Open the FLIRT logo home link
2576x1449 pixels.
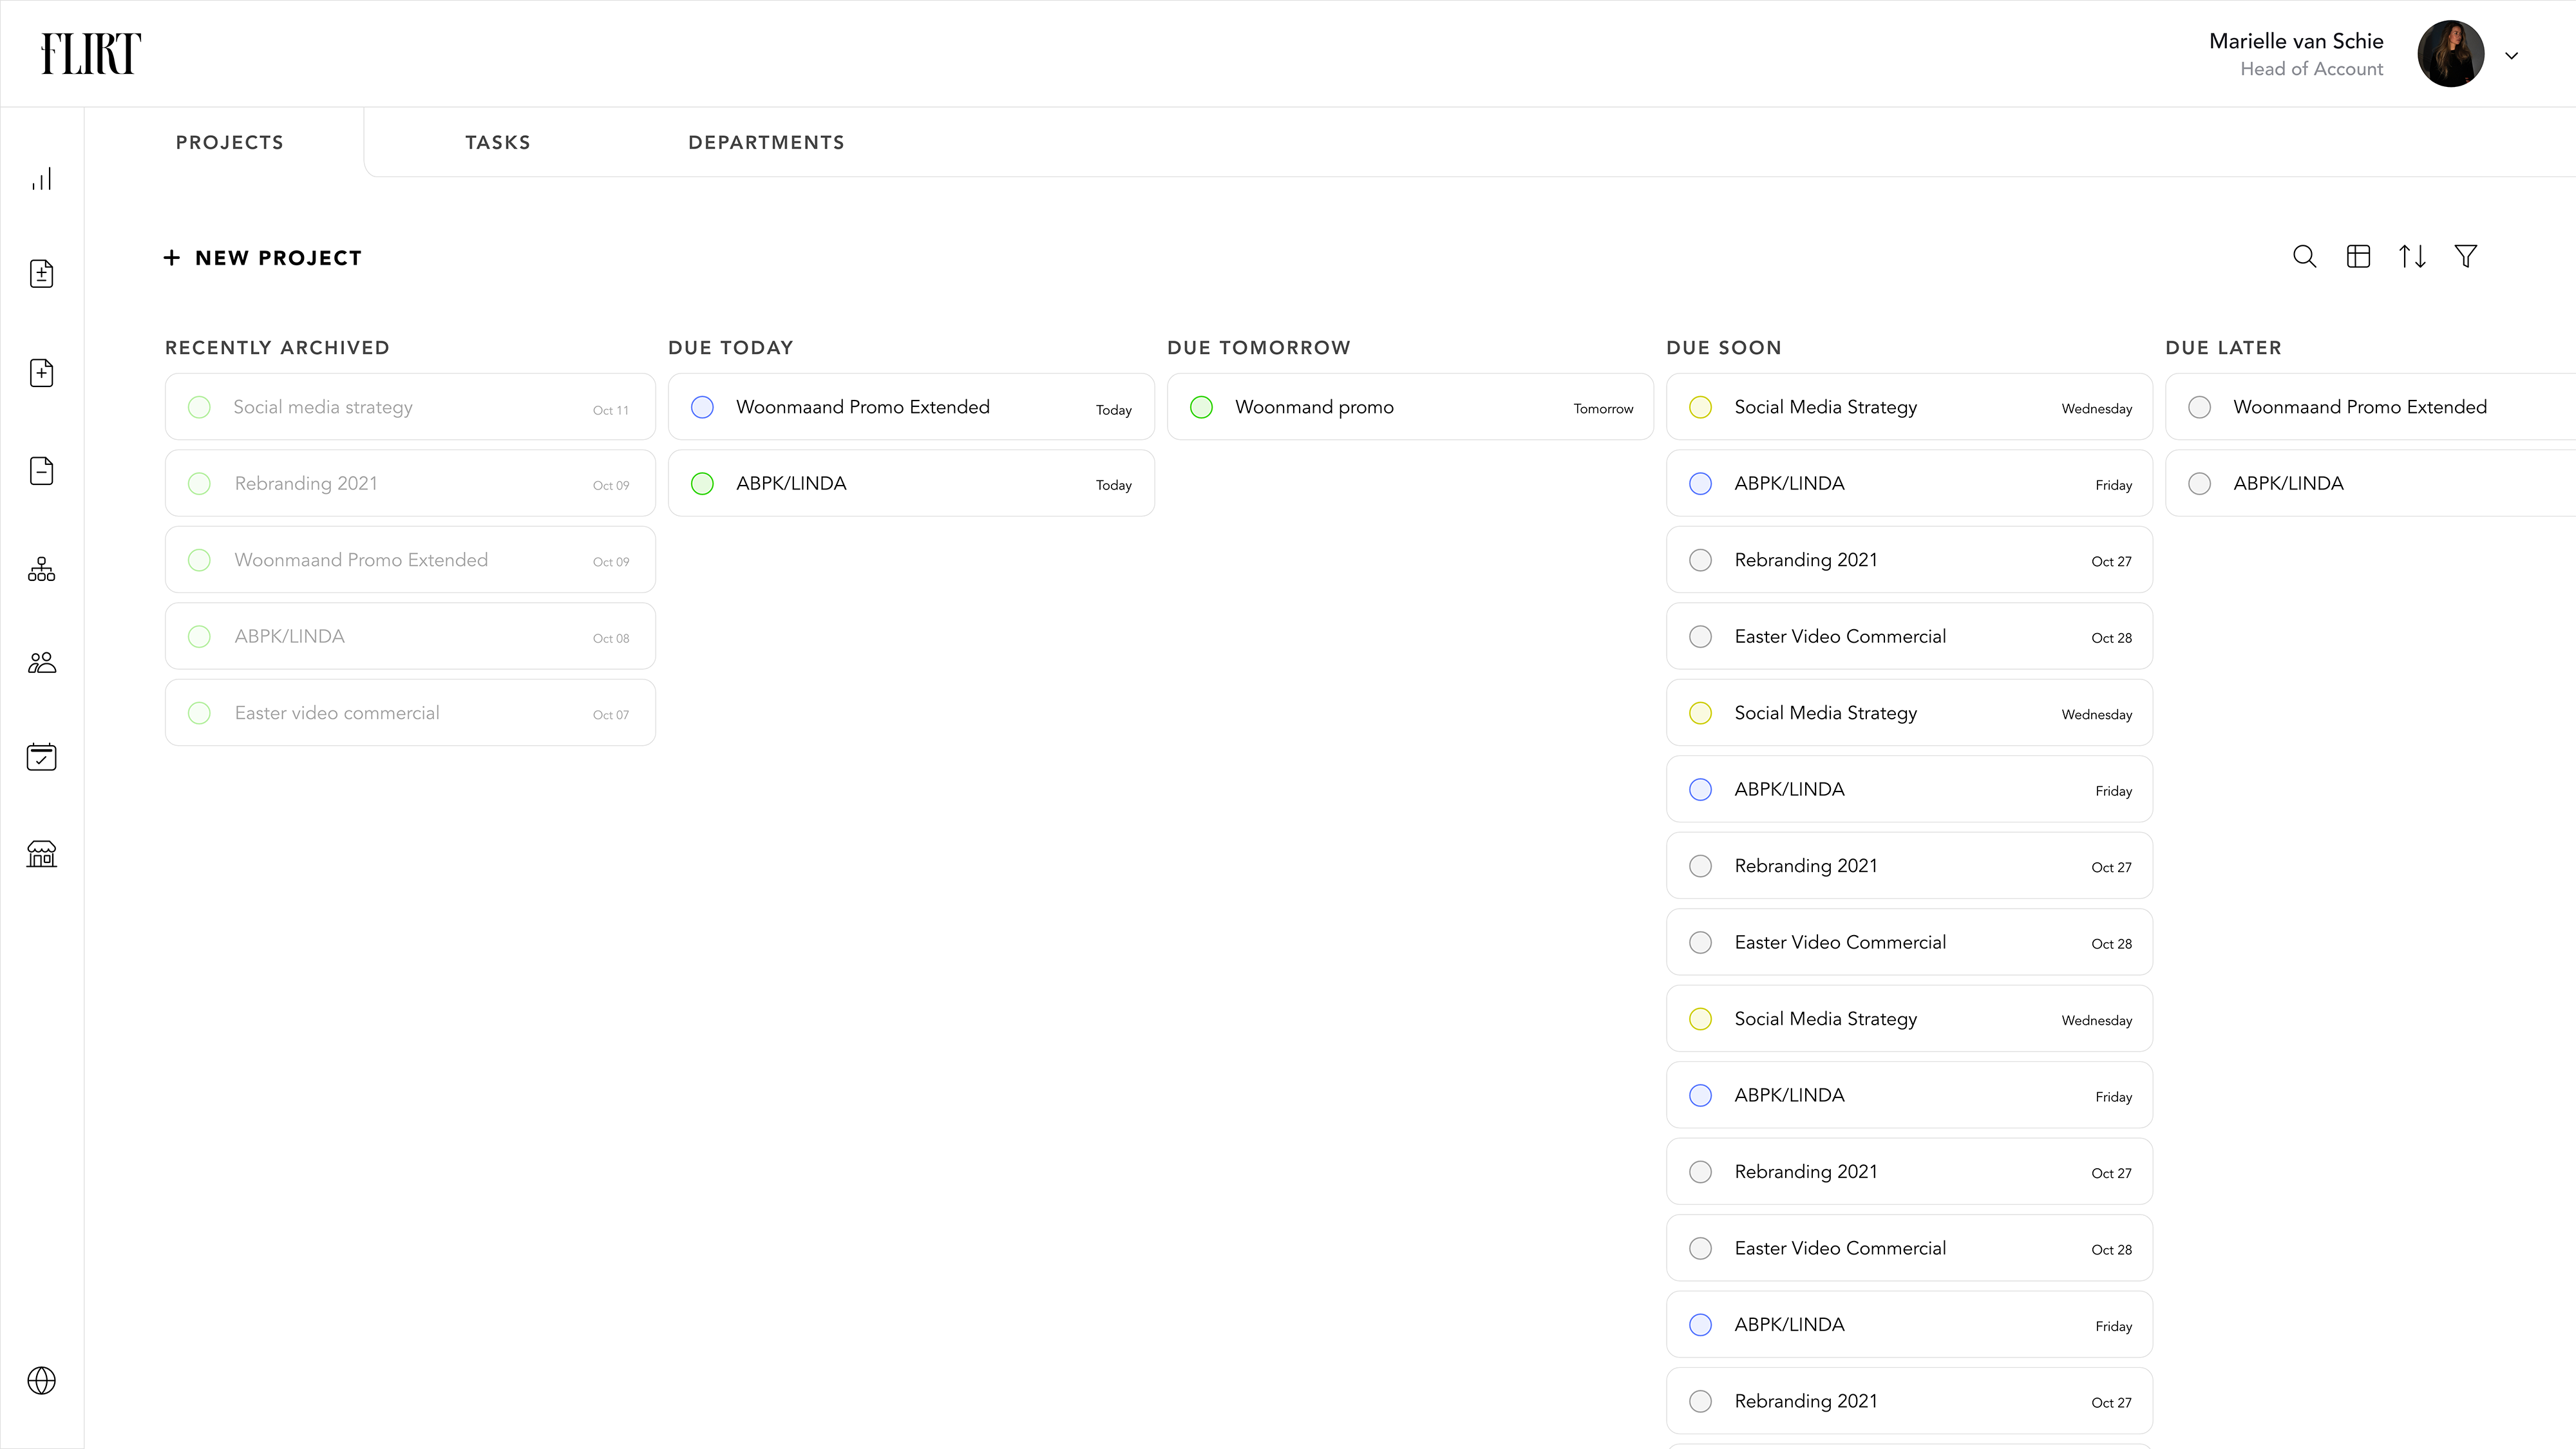91,54
